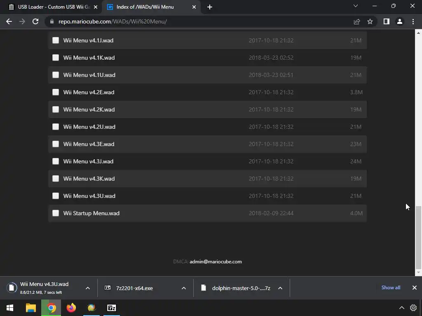The height and width of the screenshot is (316, 422).
Task: Click the 7z2201-x64.exe file icon
Action: click(108, 288)
